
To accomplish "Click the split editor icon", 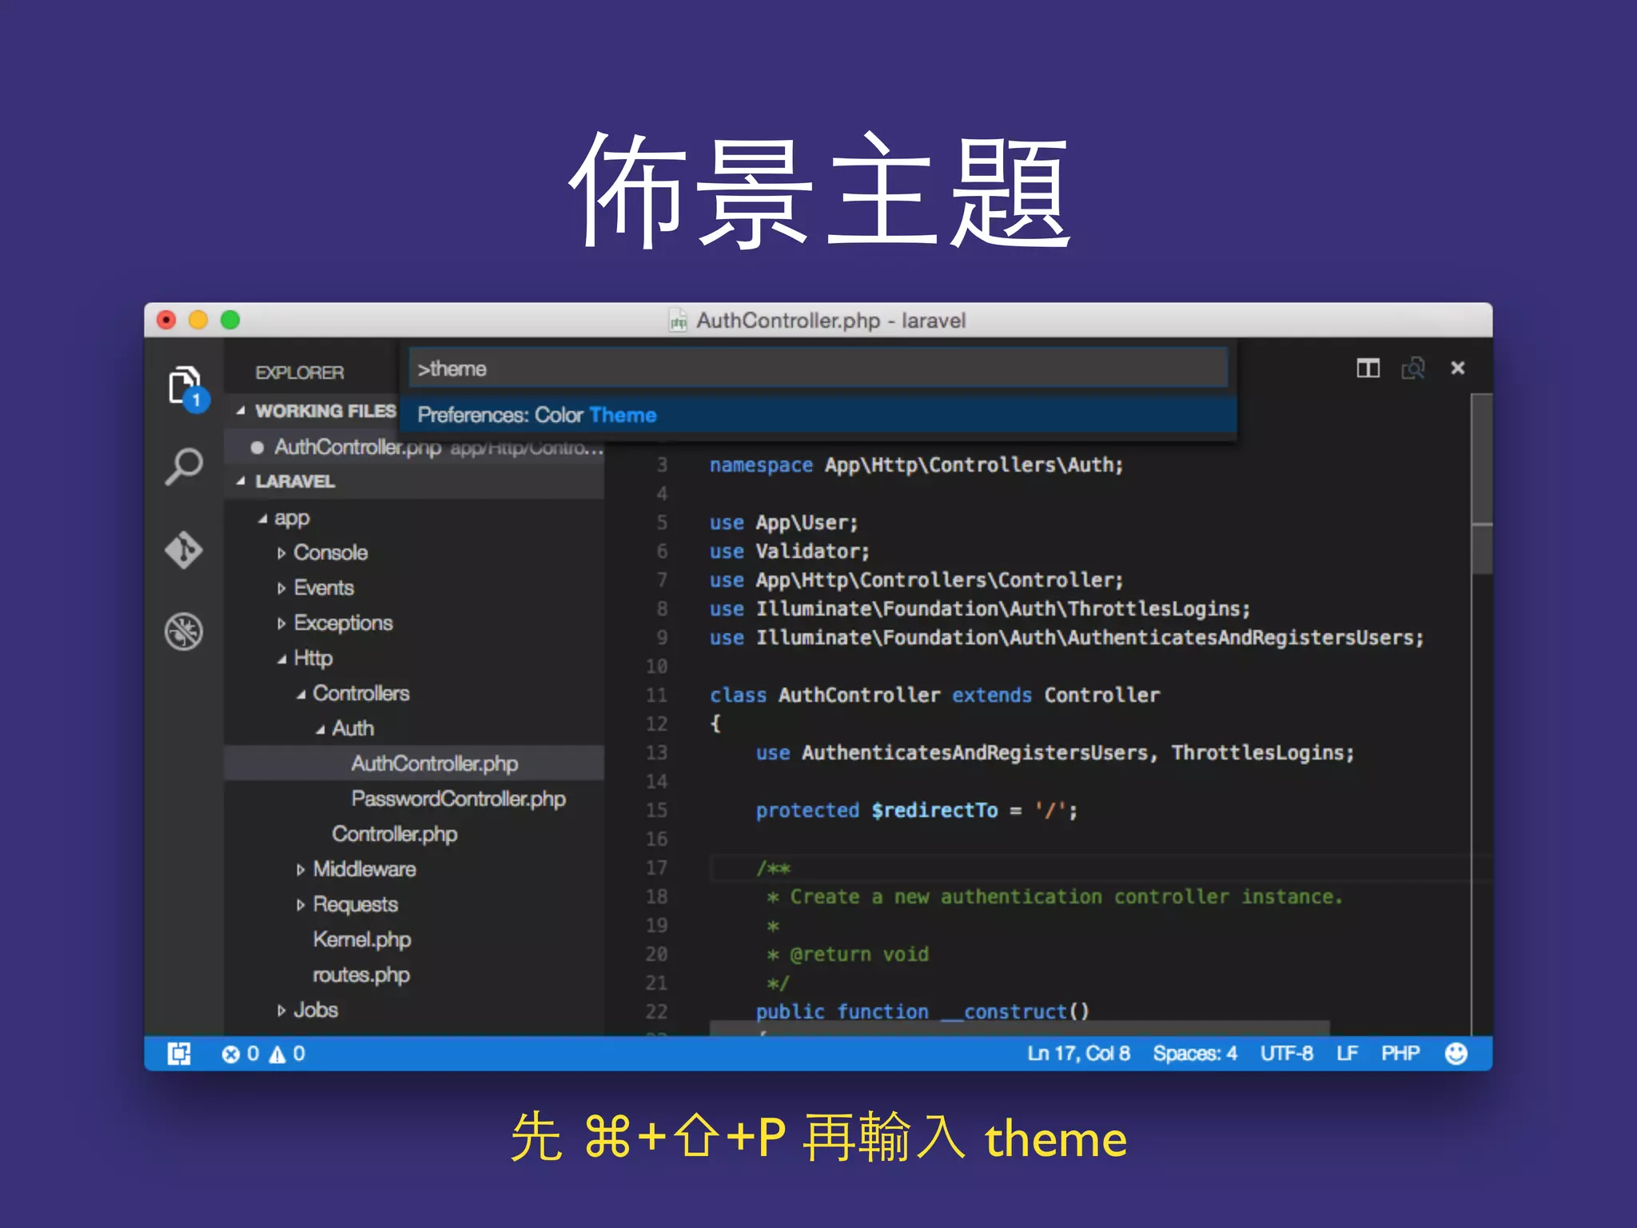I will [x=1368, y=369].
